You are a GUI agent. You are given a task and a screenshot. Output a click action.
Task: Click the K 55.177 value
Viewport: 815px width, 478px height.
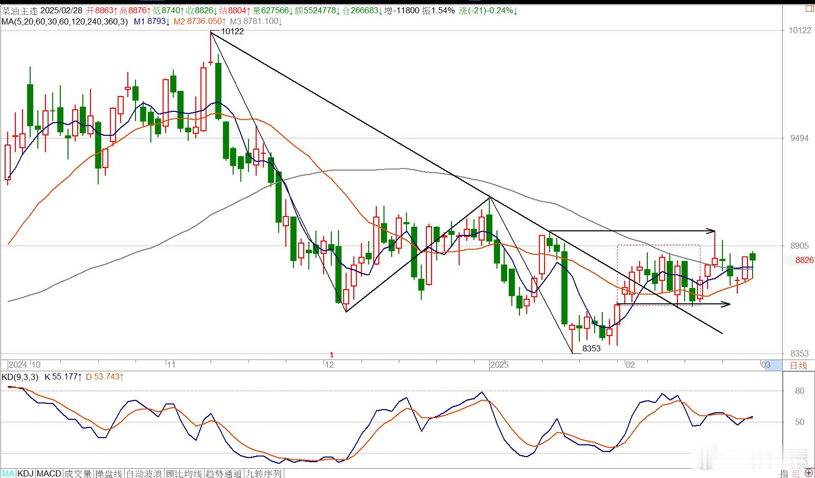point(63,377)
